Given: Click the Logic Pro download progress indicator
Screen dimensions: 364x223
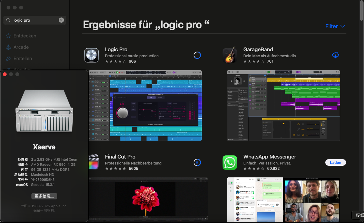Looking at the screenshot, I should pyautogui.click(x=197, y=55).
